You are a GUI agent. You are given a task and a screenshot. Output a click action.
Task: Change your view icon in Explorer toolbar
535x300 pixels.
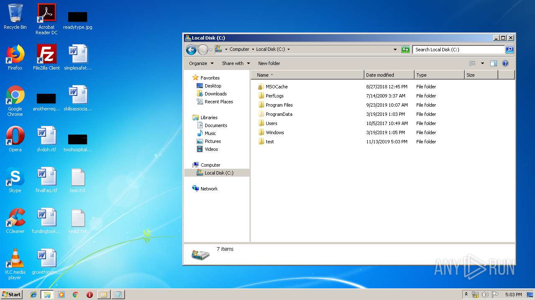pyautogui.click(x=472, y=63)
